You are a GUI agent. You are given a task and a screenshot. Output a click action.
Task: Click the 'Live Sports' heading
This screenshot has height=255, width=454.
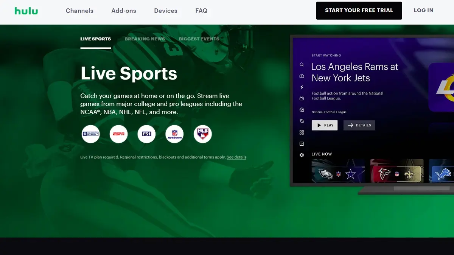[129, 73]
